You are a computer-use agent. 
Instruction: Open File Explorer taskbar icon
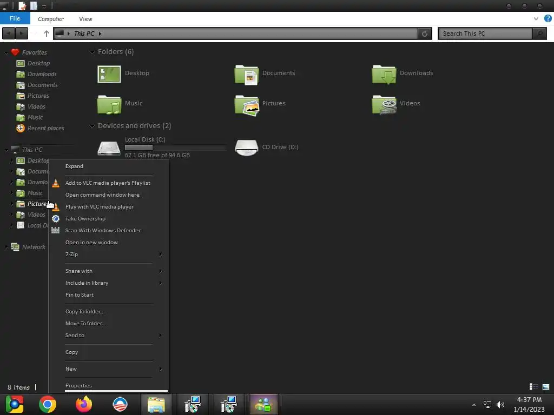156,404
